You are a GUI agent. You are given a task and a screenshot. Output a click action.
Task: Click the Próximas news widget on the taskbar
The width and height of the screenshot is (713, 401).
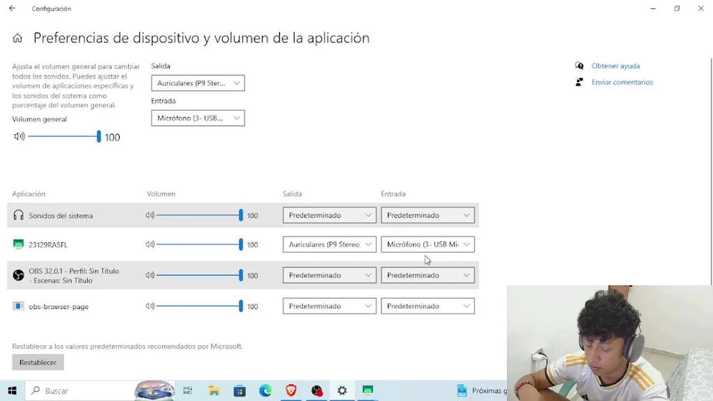click(482, 390)
